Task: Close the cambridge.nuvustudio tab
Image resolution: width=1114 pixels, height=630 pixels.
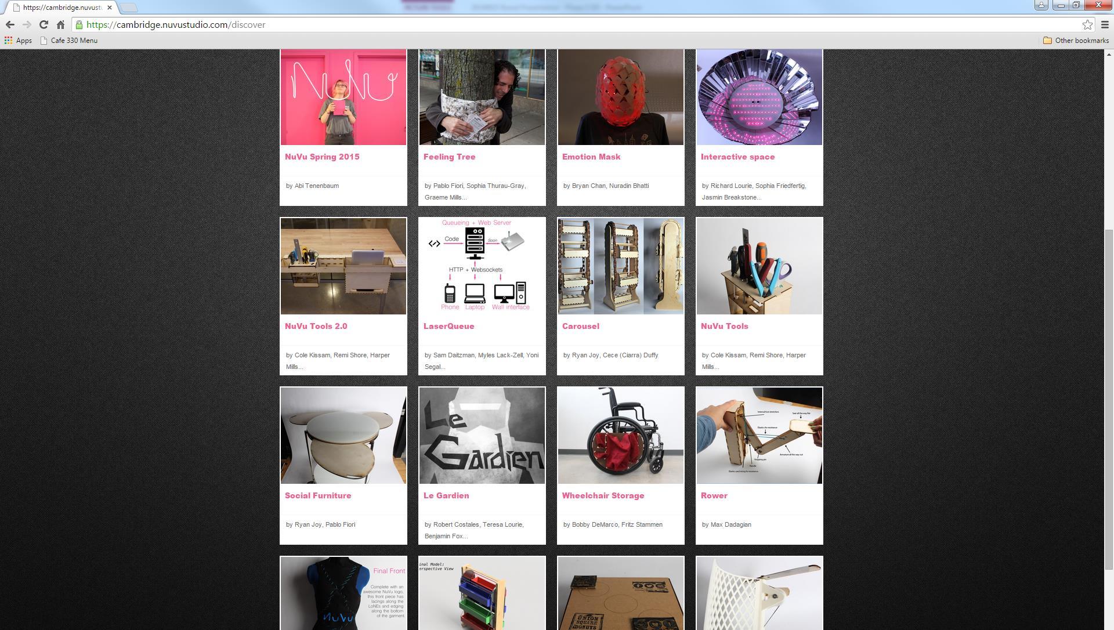Action: pyautogui.click(x=110, y=8)
